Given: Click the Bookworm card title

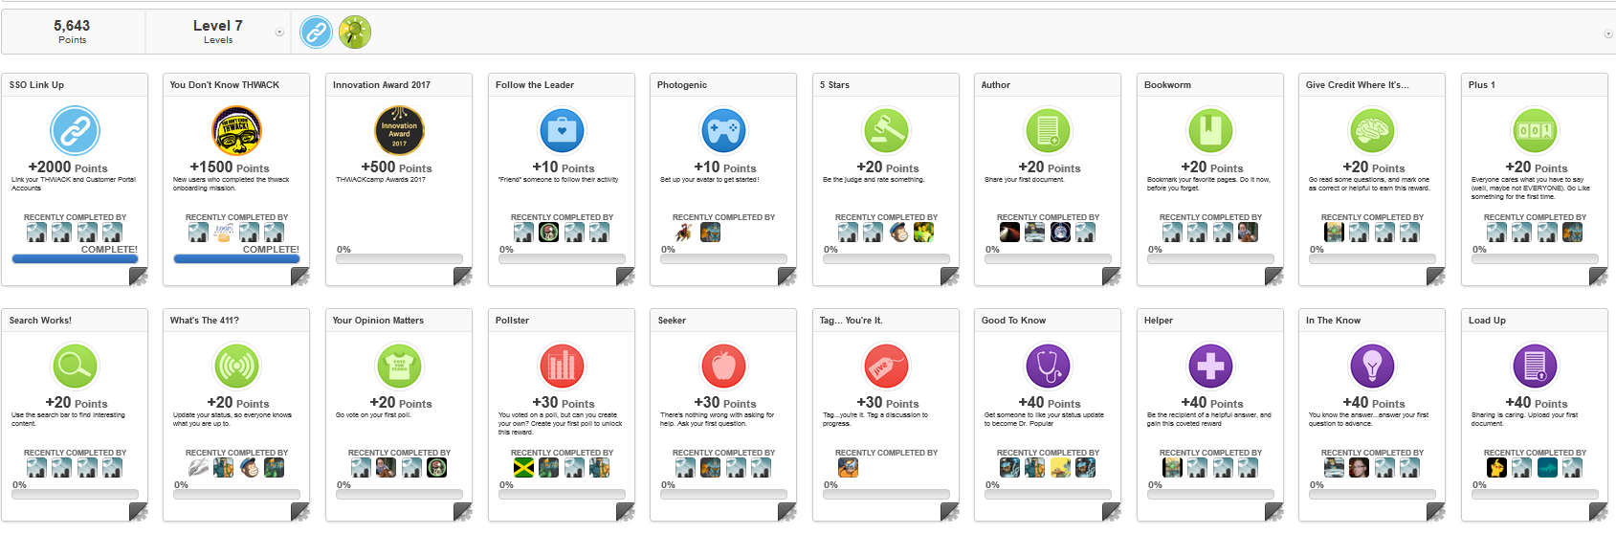Looking at the screenshot, I should (x=1167, y=85).
